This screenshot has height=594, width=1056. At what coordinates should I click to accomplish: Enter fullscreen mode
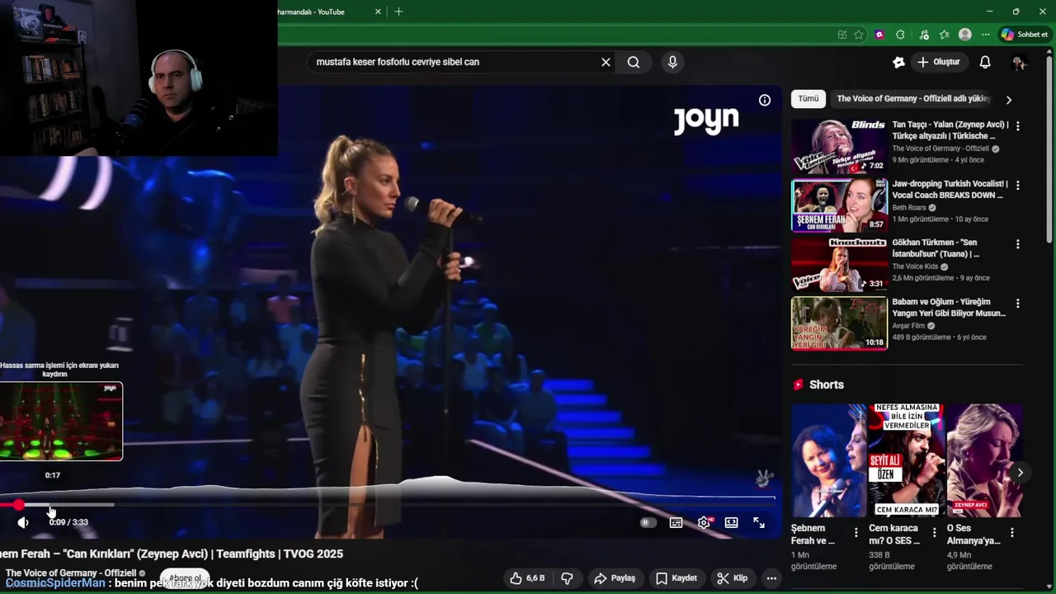[x=759, y=522]
